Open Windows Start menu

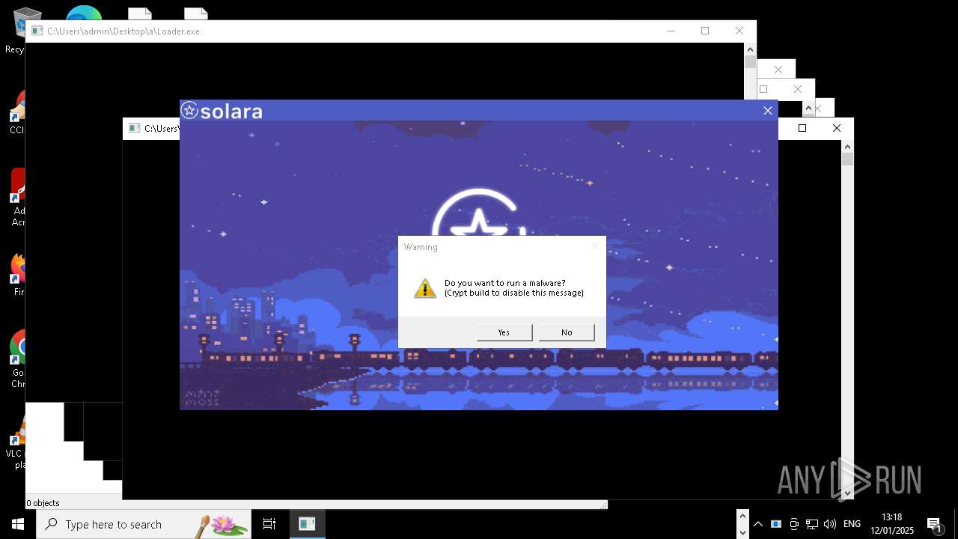pos(18,524)
